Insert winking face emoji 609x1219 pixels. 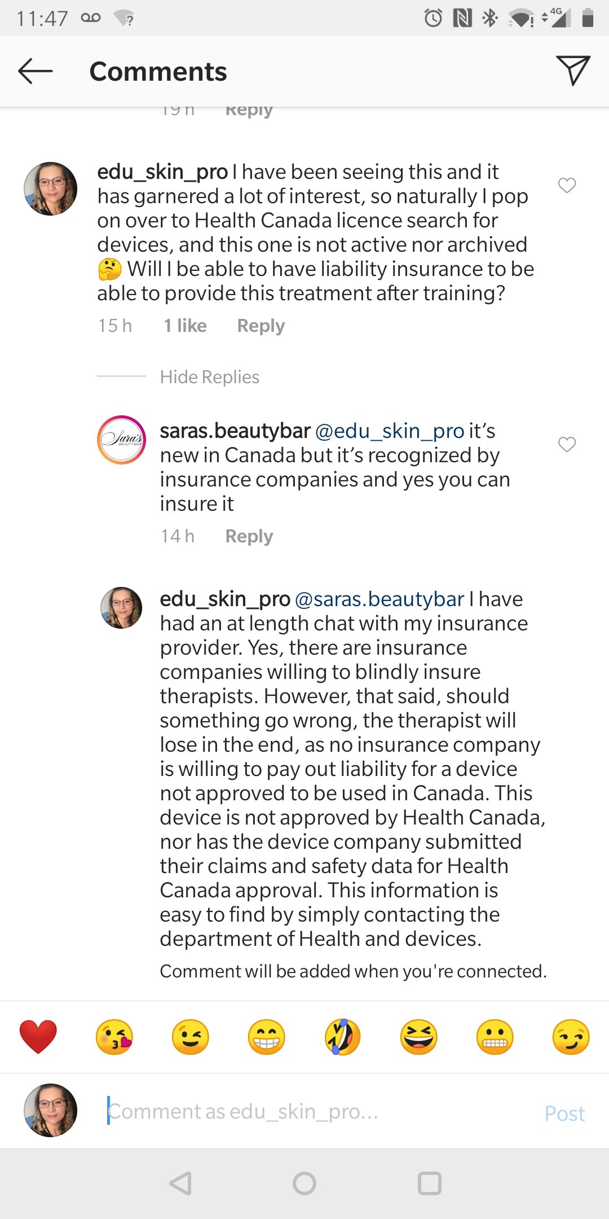191,1037
